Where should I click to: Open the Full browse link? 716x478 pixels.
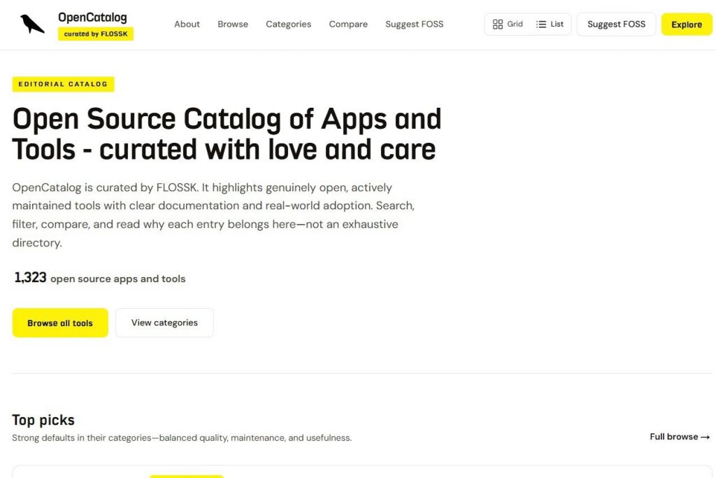coord(680,437)
